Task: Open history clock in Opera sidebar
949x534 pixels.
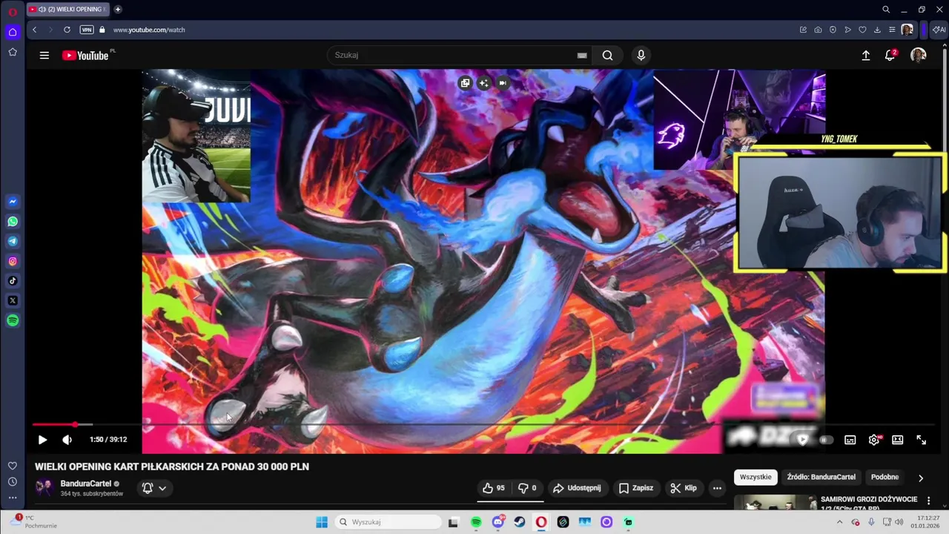Action: click(13, 481)
